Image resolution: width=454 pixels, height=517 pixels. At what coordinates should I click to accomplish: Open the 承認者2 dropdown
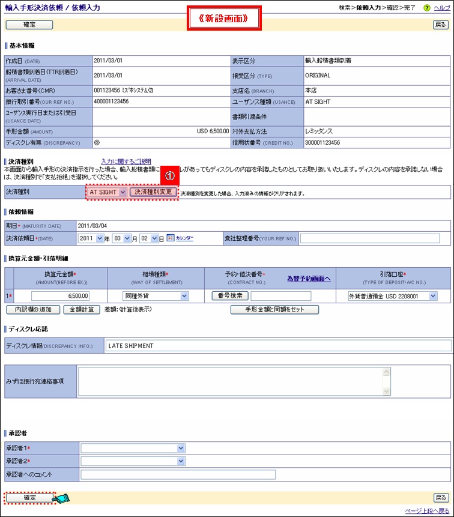[x=133, y=461]
